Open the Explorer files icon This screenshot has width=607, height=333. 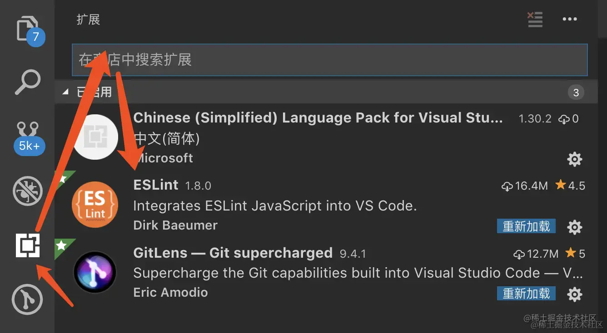tap(28, 29)
